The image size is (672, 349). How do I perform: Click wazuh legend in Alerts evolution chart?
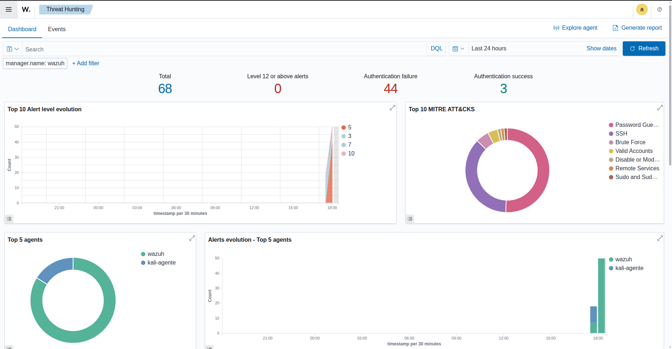(621, 259)
